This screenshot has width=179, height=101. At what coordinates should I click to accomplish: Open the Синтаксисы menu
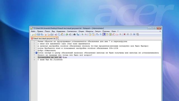[72, 31]
